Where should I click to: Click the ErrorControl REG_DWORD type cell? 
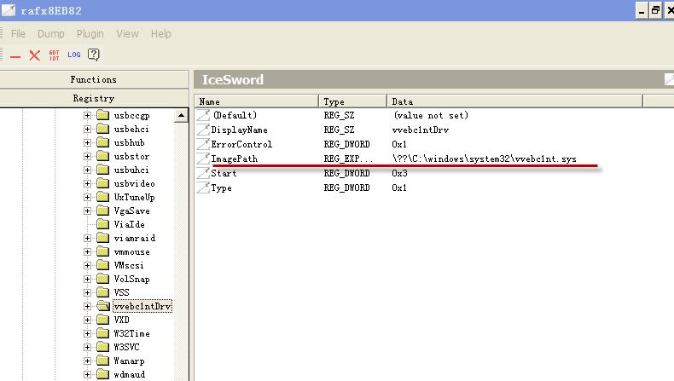(347, 144)
